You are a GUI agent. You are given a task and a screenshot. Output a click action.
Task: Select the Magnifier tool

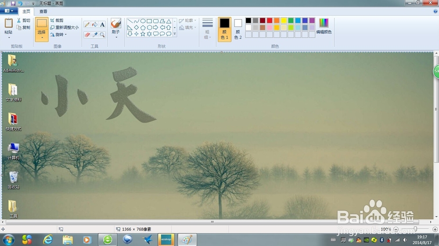coord(102,35)
